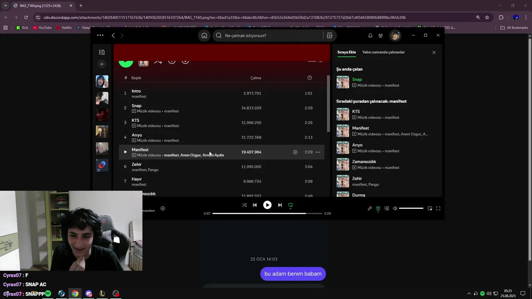Open All Bookmarks folder
Screen dimensions: 532x299
(x=514, y=28)
